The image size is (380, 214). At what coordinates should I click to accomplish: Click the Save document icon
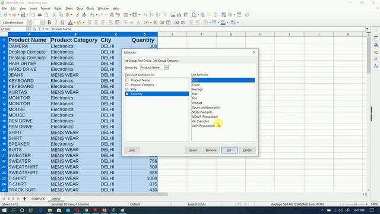click(x=23, y=15)
